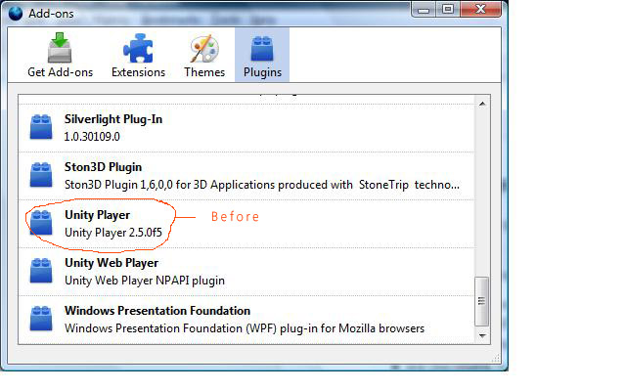Open the Themes palette section
Screen dimensions: 626x391
204,55
